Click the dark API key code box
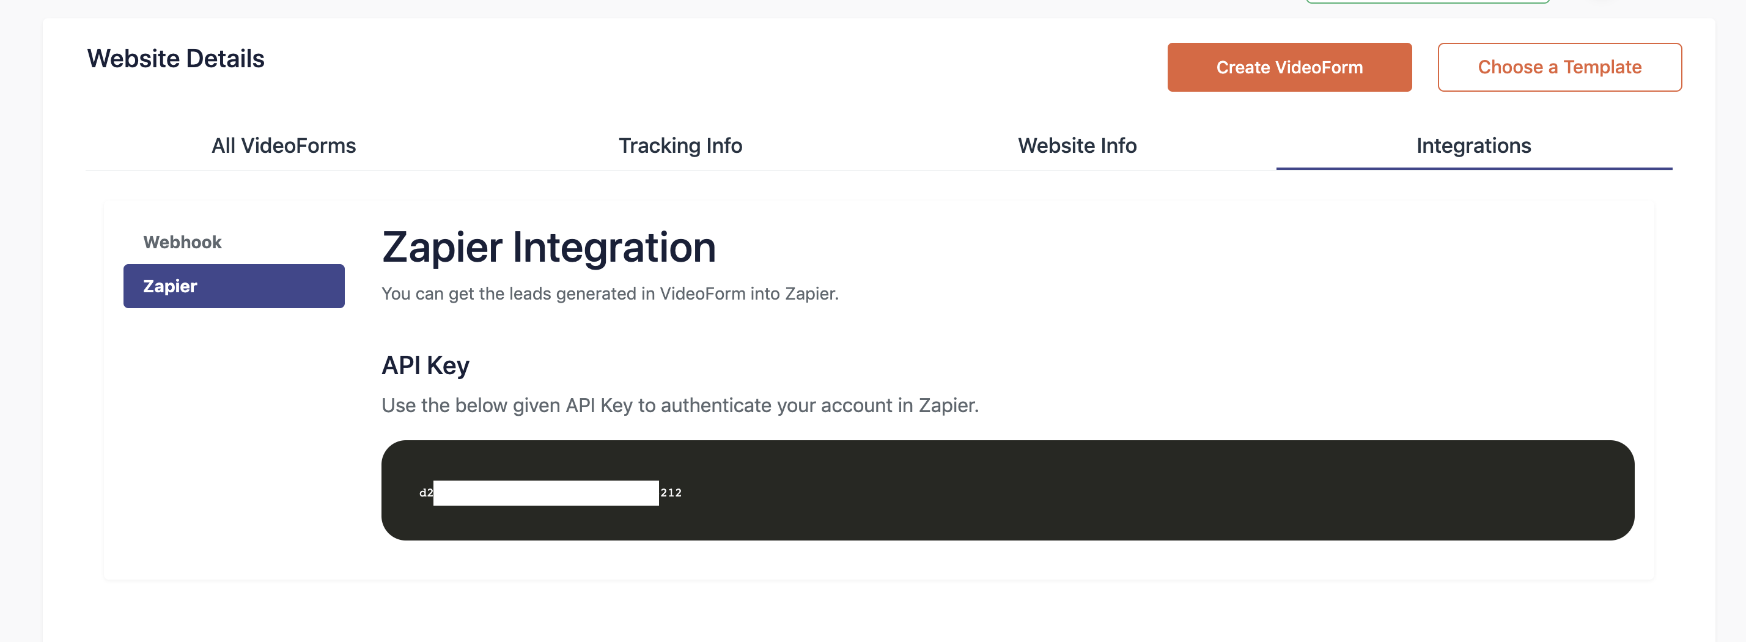The width and height of the screenshot is (1746, 642). [1007, 490]
